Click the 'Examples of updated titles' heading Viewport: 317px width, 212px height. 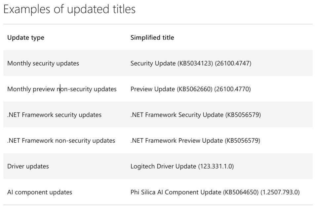click(x=69, y=9)
